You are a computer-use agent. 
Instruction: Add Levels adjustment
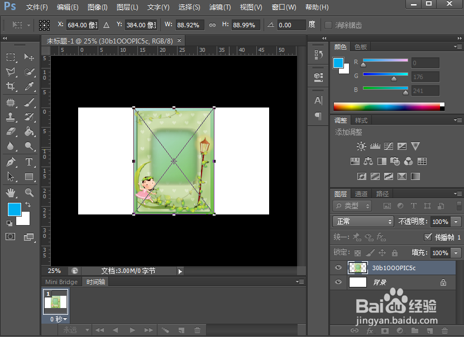click(375, 146)
